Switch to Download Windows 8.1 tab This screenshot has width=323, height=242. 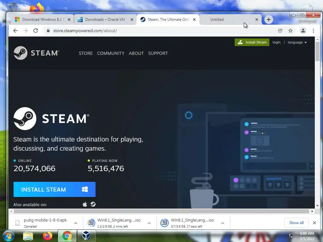click(x=42, y=20)
